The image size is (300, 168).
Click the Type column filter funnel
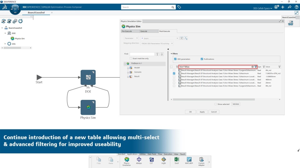[264, 67]
